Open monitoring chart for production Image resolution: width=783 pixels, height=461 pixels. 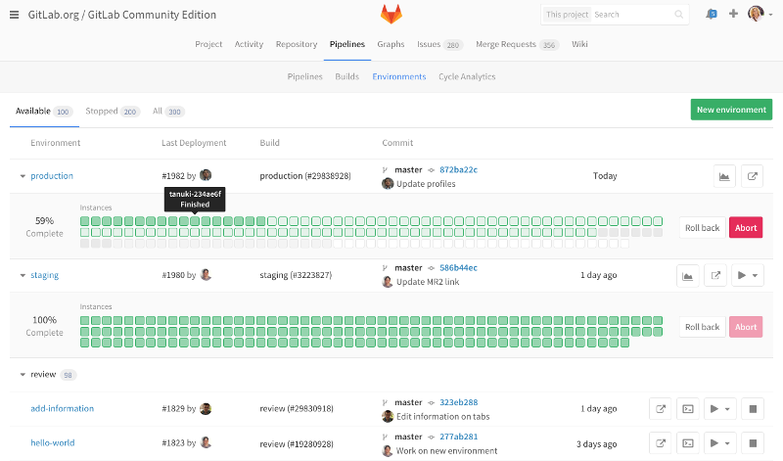(724, 176)
